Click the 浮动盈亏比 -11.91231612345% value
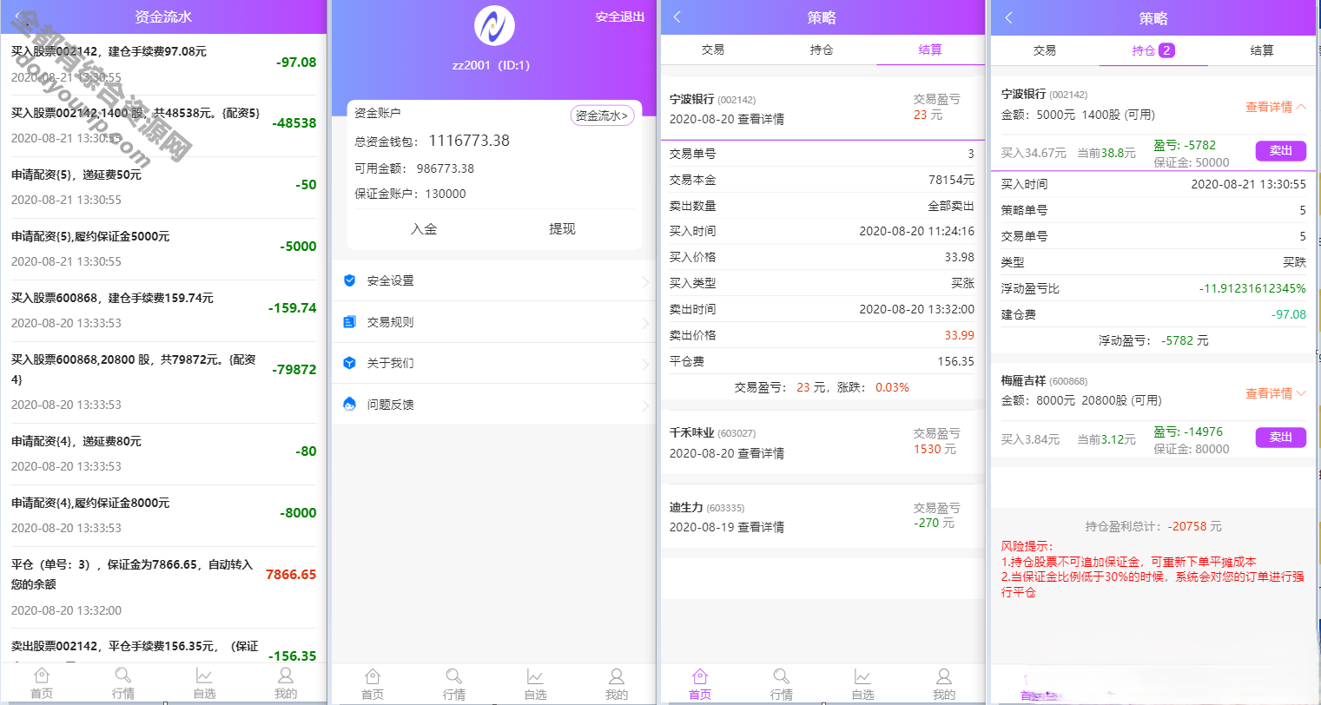1321x705 pixels. (1252, 288)
